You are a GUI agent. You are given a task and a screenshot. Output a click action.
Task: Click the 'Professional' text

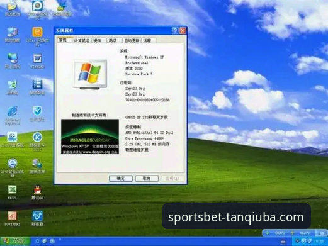pyautogui.click(x=137, y=63)
